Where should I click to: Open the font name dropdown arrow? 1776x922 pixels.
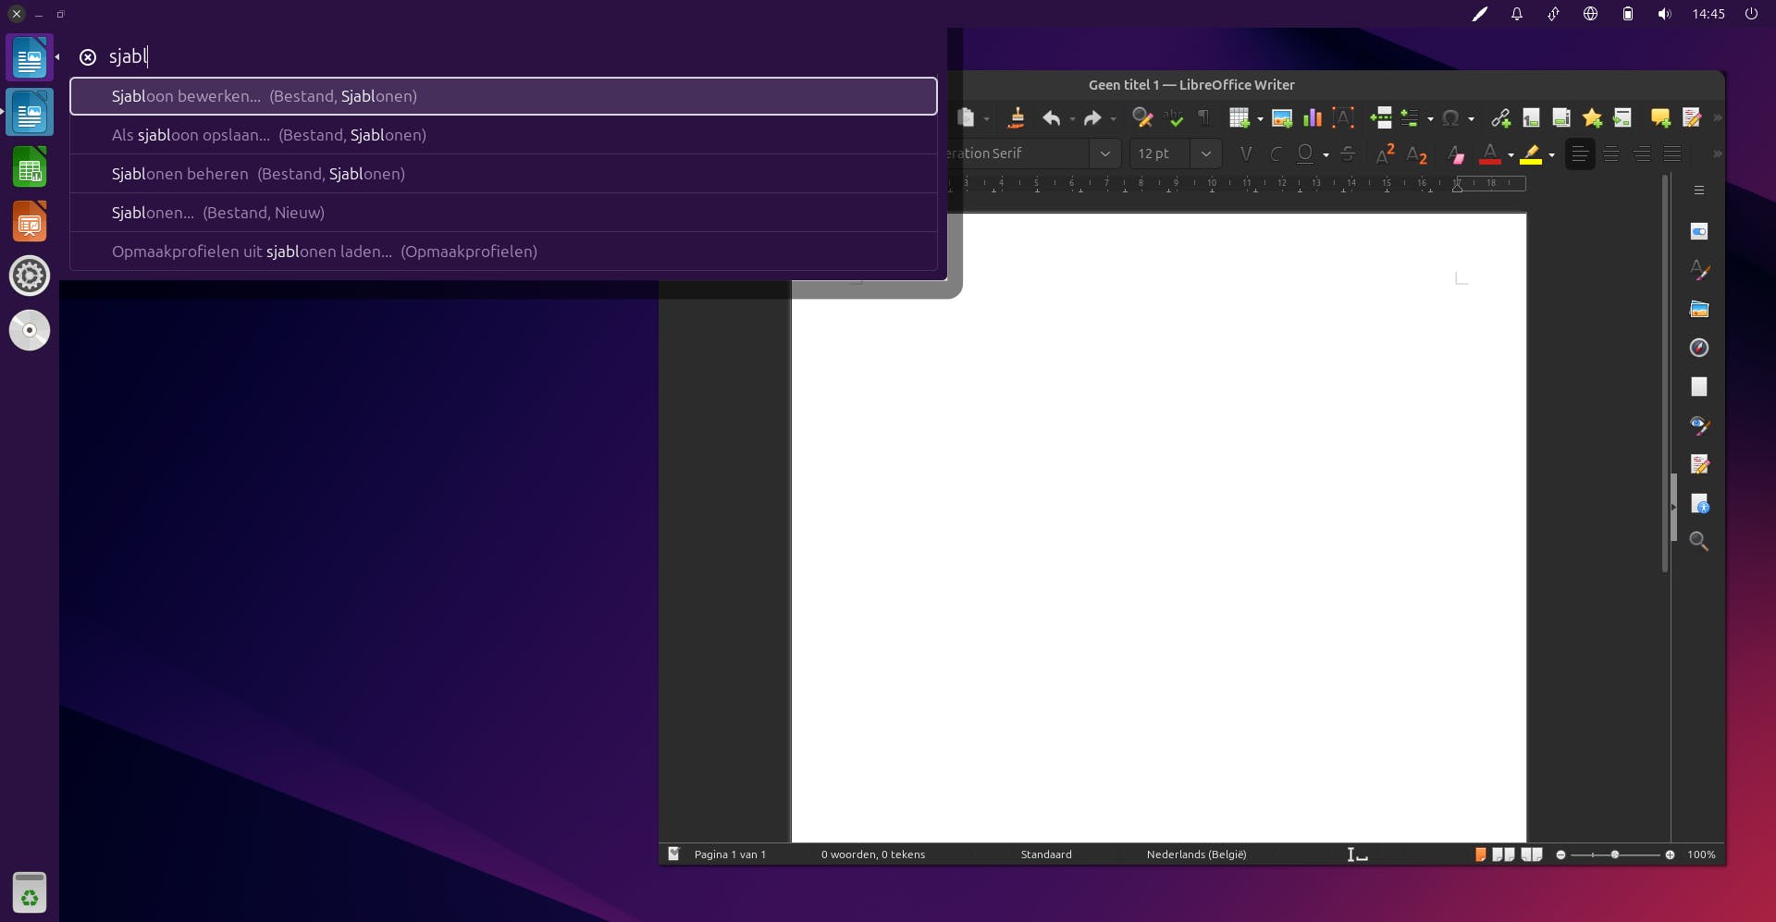1104,154
